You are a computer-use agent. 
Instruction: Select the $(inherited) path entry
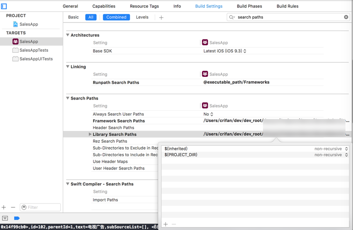click(176, 149)
